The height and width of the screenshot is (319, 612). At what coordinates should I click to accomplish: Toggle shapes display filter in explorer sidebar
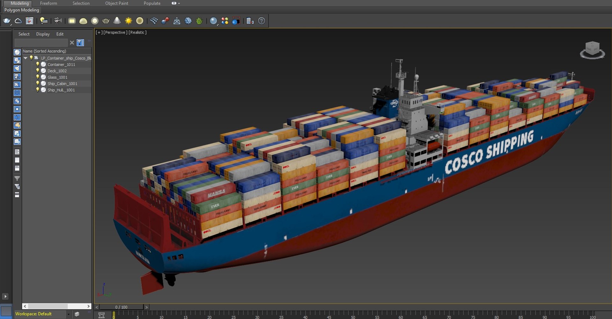pyautogui.click(x=17, y=60)
